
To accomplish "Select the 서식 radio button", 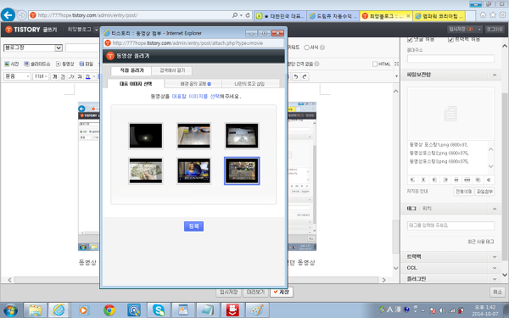I will pos(306,47).
